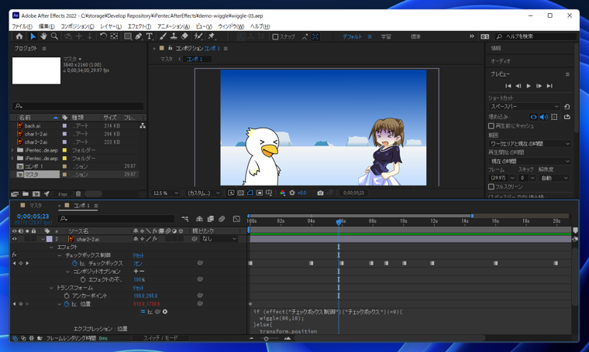Select the Zoom magnifier tool

pyautogui.click(x=55, y=36)
